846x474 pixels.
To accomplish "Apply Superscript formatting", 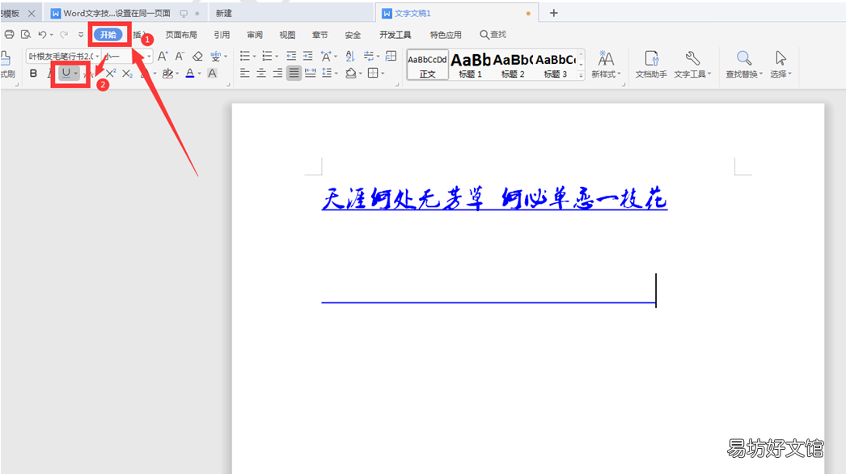I will (111, 74).
